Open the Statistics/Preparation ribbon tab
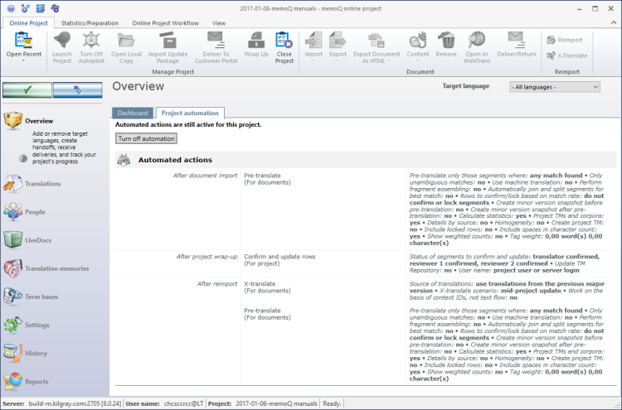622x410 pixels. (90, 23)
